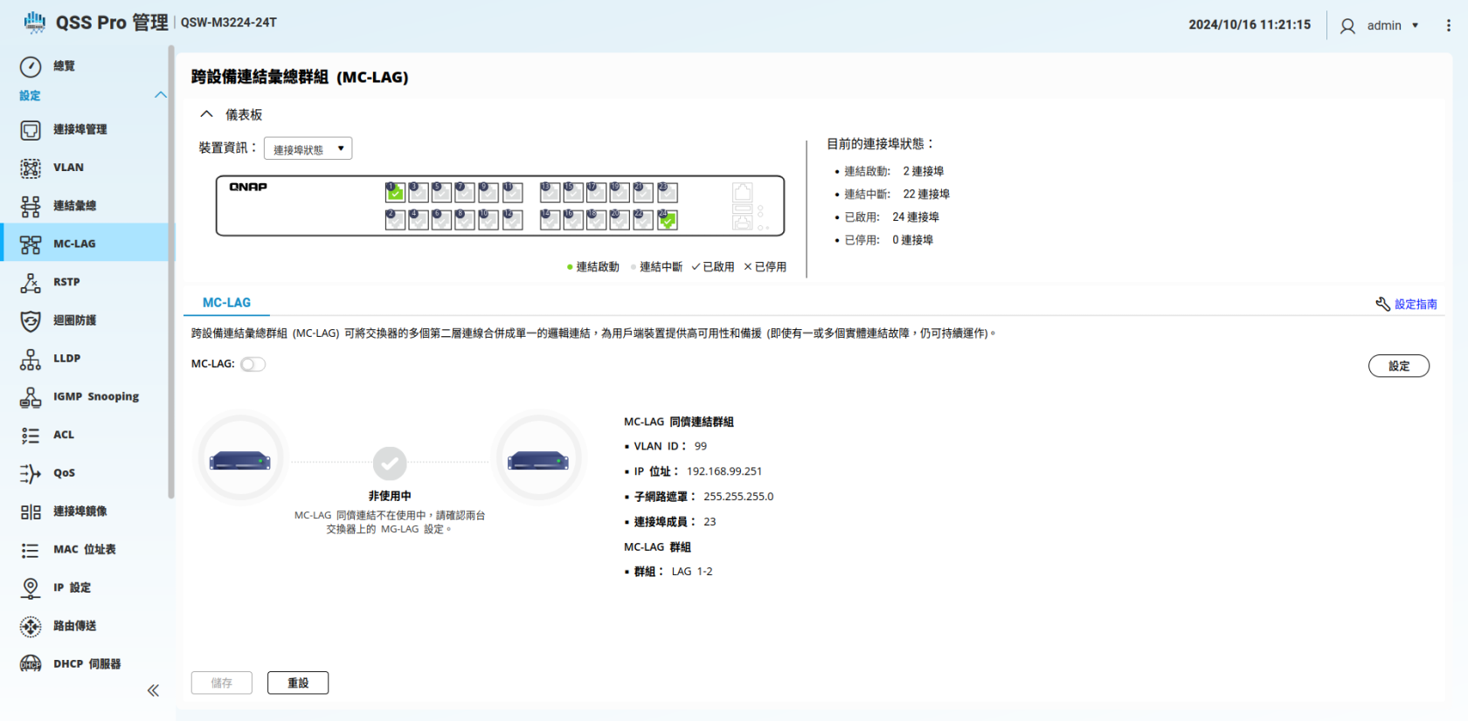Click the disabled count '0 連接埠'

(x=912, y=239)
